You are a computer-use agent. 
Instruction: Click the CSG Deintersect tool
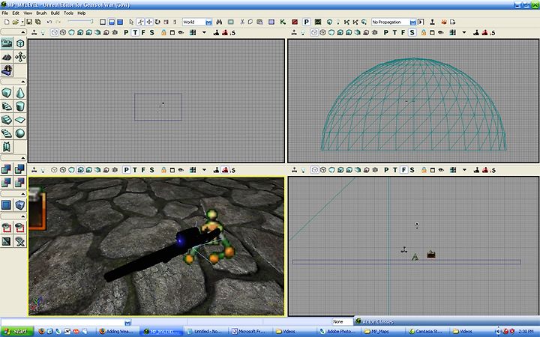coord(20,182)
